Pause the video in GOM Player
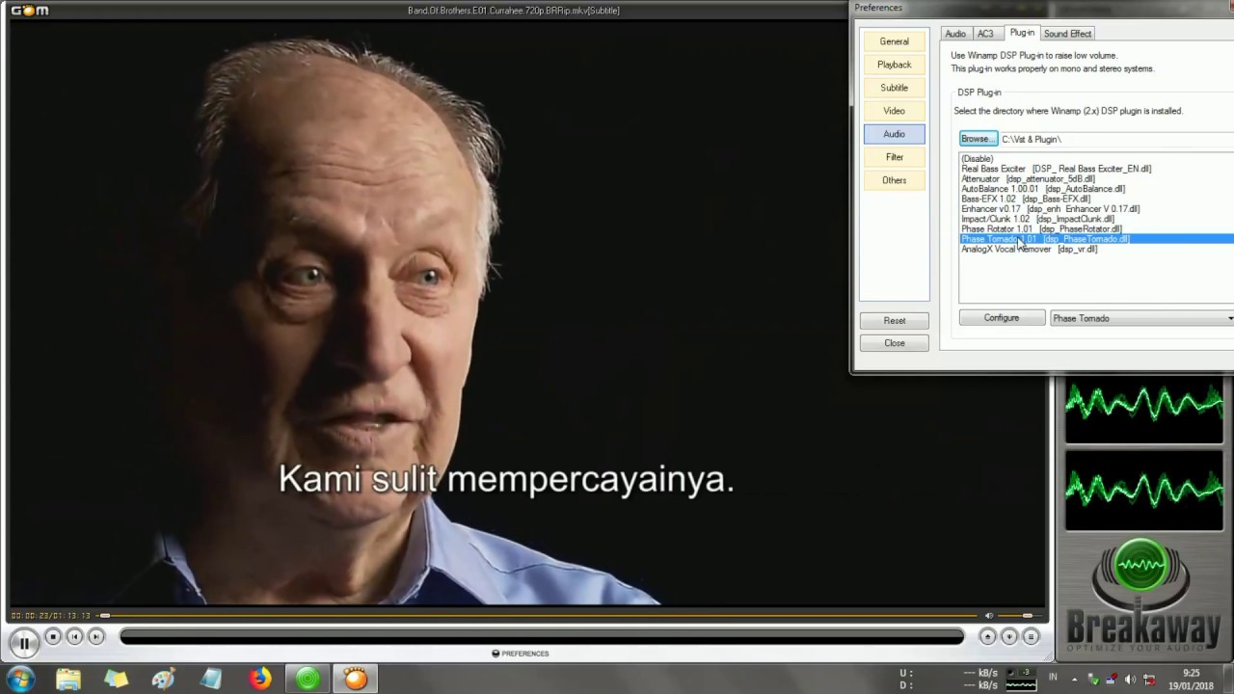The height and width of the screenshot is (694, 1234). pyautogui.click(x=23, y=641)
